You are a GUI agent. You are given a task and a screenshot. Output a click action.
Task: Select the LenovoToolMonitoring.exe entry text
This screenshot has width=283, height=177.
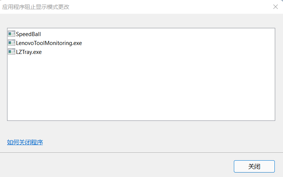click(x=49, y=43)
